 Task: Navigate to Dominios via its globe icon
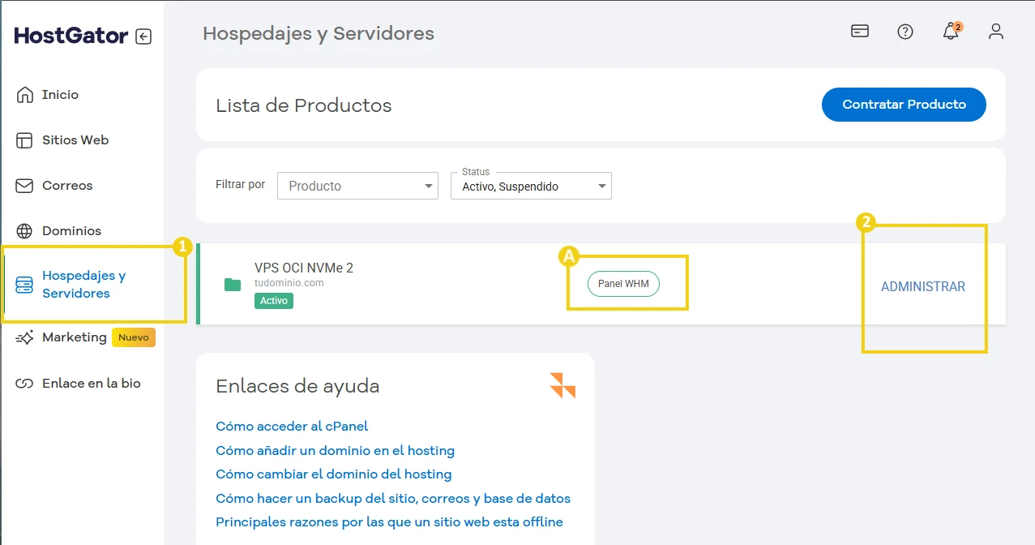click(x=24, y=230)
